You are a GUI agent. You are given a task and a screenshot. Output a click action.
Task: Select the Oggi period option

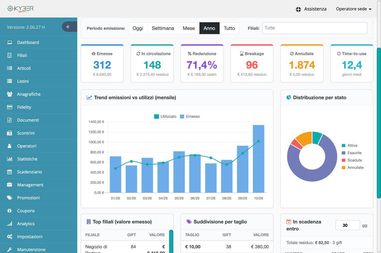click(x=138, y=28)
